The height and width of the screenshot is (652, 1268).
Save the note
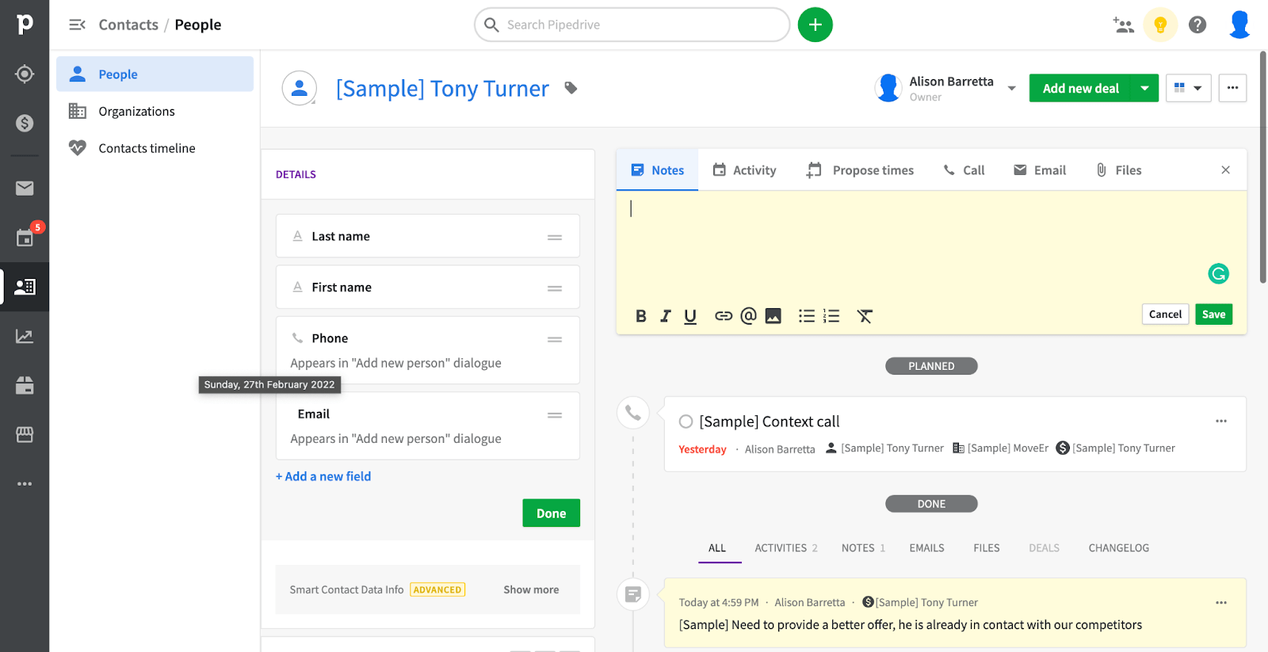tap(1213, 314)
